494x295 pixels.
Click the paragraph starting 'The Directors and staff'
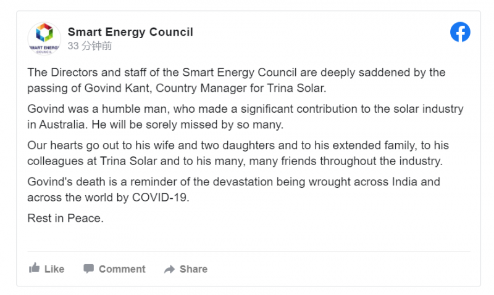coord(237,80)
